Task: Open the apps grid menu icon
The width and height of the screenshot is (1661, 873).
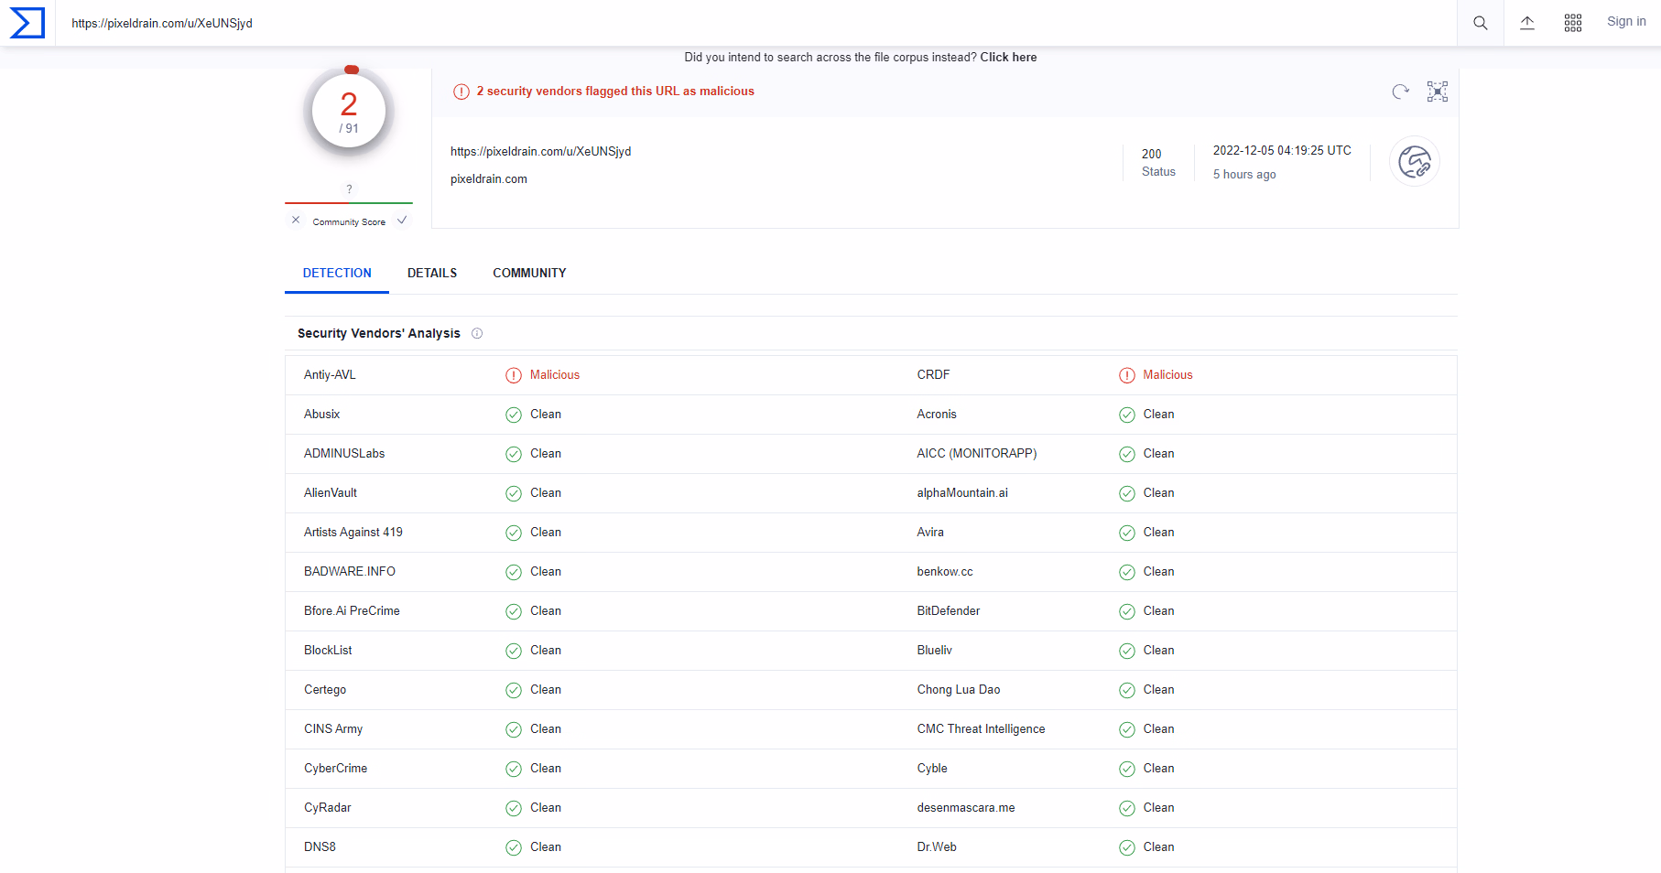Action: pyautogui.click(x=1573, y=23)
